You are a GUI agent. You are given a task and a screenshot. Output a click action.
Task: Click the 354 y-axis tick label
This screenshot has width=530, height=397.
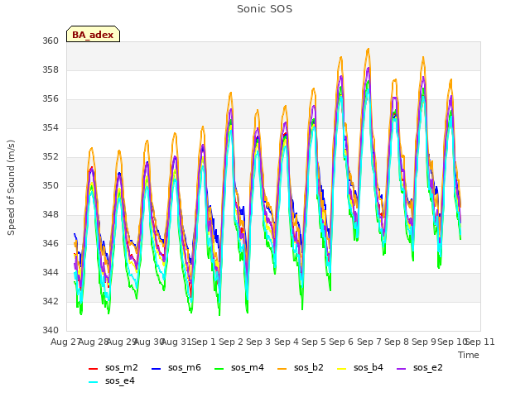pyautogui.click(x=51, y=127)
